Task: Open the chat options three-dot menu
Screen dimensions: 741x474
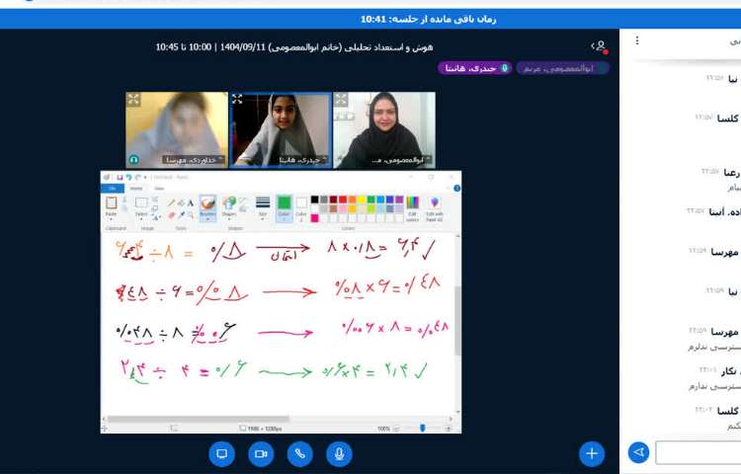Action: click(637, 40)
